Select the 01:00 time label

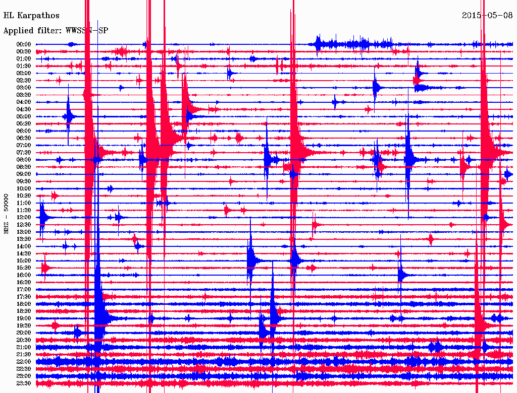24,59
